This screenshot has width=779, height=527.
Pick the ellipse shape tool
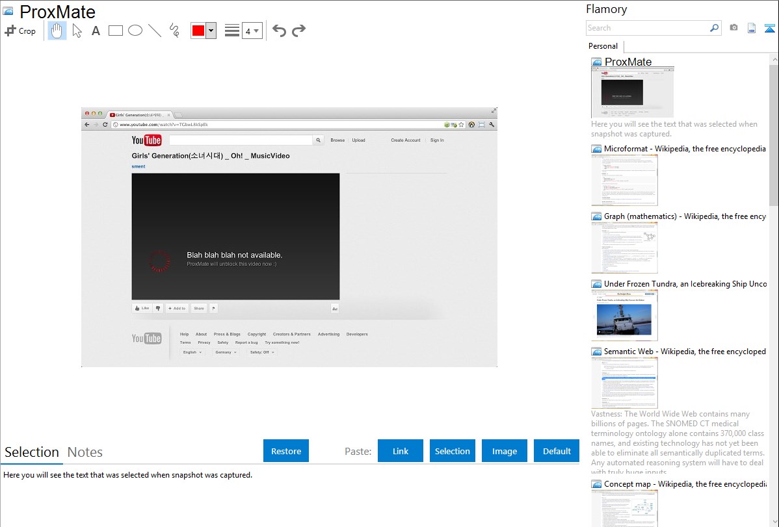(135, 31)
